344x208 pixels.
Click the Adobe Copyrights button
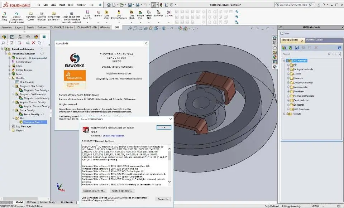click(122, 191)
